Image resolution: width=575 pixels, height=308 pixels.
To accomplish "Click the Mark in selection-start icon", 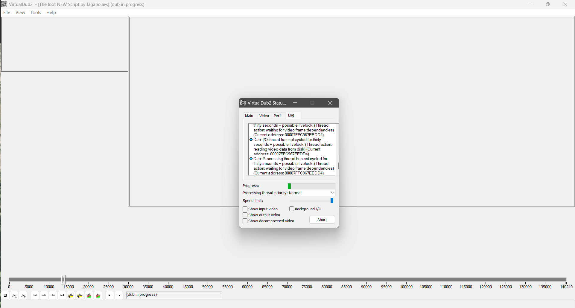I will click(x=110, y=295).
